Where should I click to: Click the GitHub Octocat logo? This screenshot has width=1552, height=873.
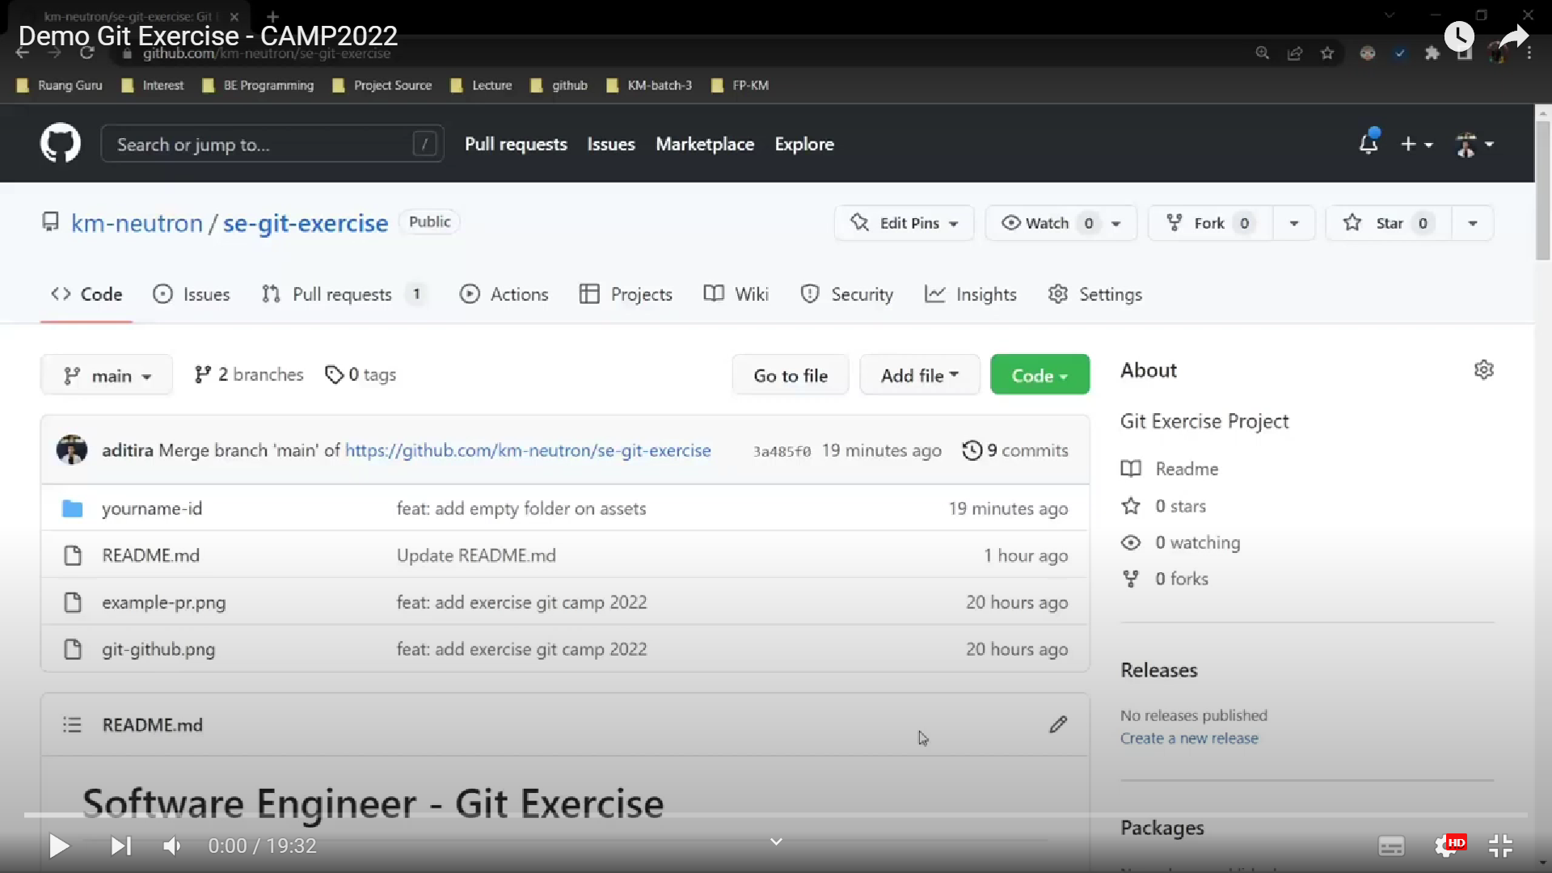(61, 144)
